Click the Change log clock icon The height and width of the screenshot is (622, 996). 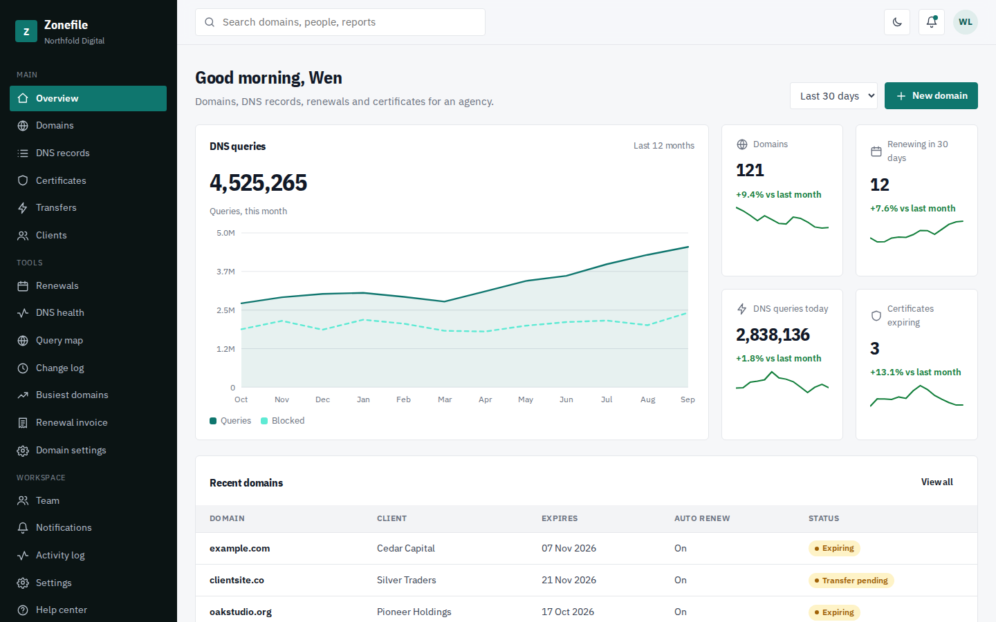[23, 368]
